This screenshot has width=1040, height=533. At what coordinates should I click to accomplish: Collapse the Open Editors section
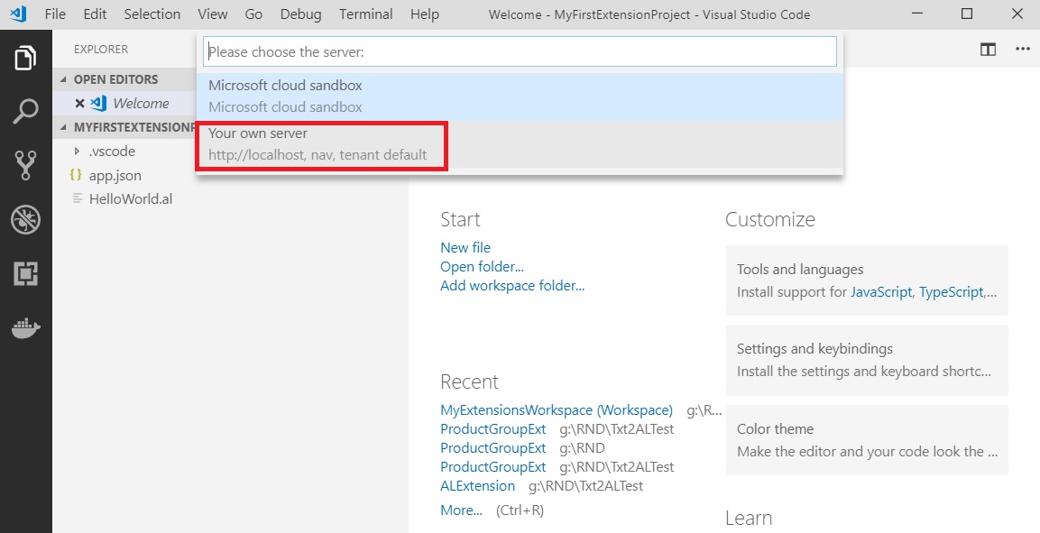click(x=64, y=79)
